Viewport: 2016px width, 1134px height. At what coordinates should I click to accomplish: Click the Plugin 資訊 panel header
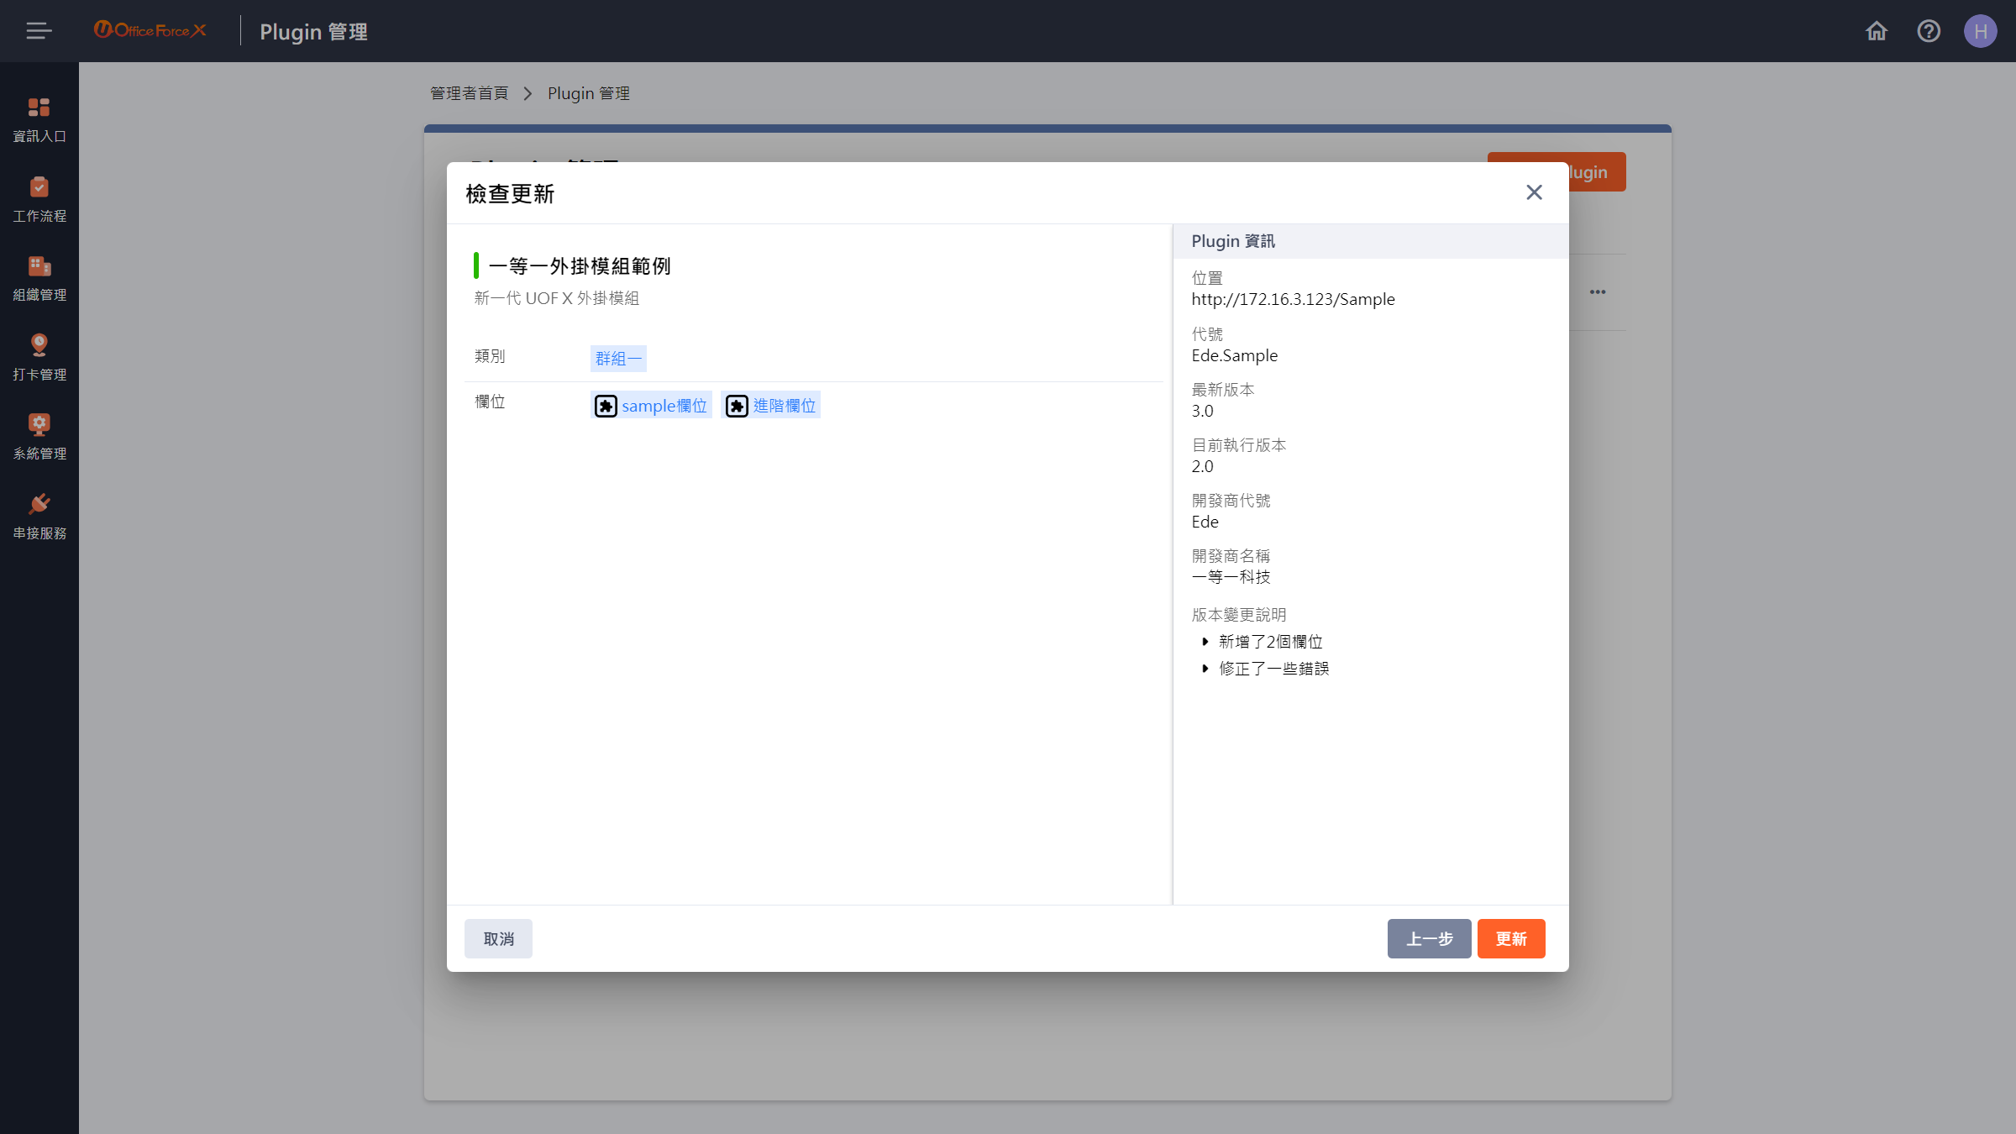(1370, 241)
